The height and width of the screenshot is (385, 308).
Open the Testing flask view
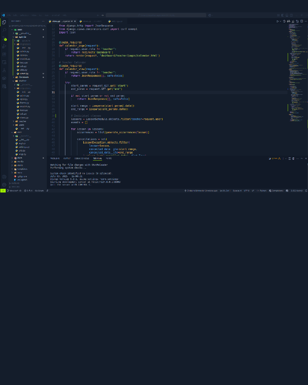point(4,70)
